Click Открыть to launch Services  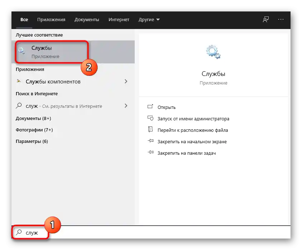click(x=166, y=107)
